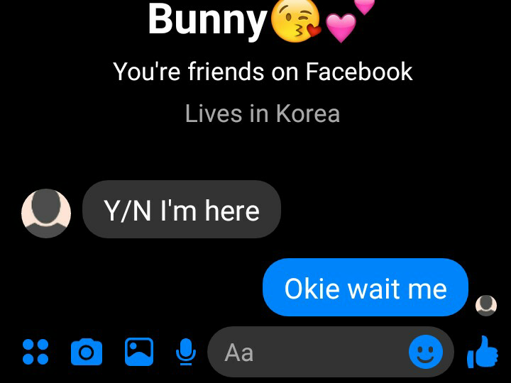Select the "You're friends on Facebook" caption
Screen dimensions: 511x383
[263, 72]
